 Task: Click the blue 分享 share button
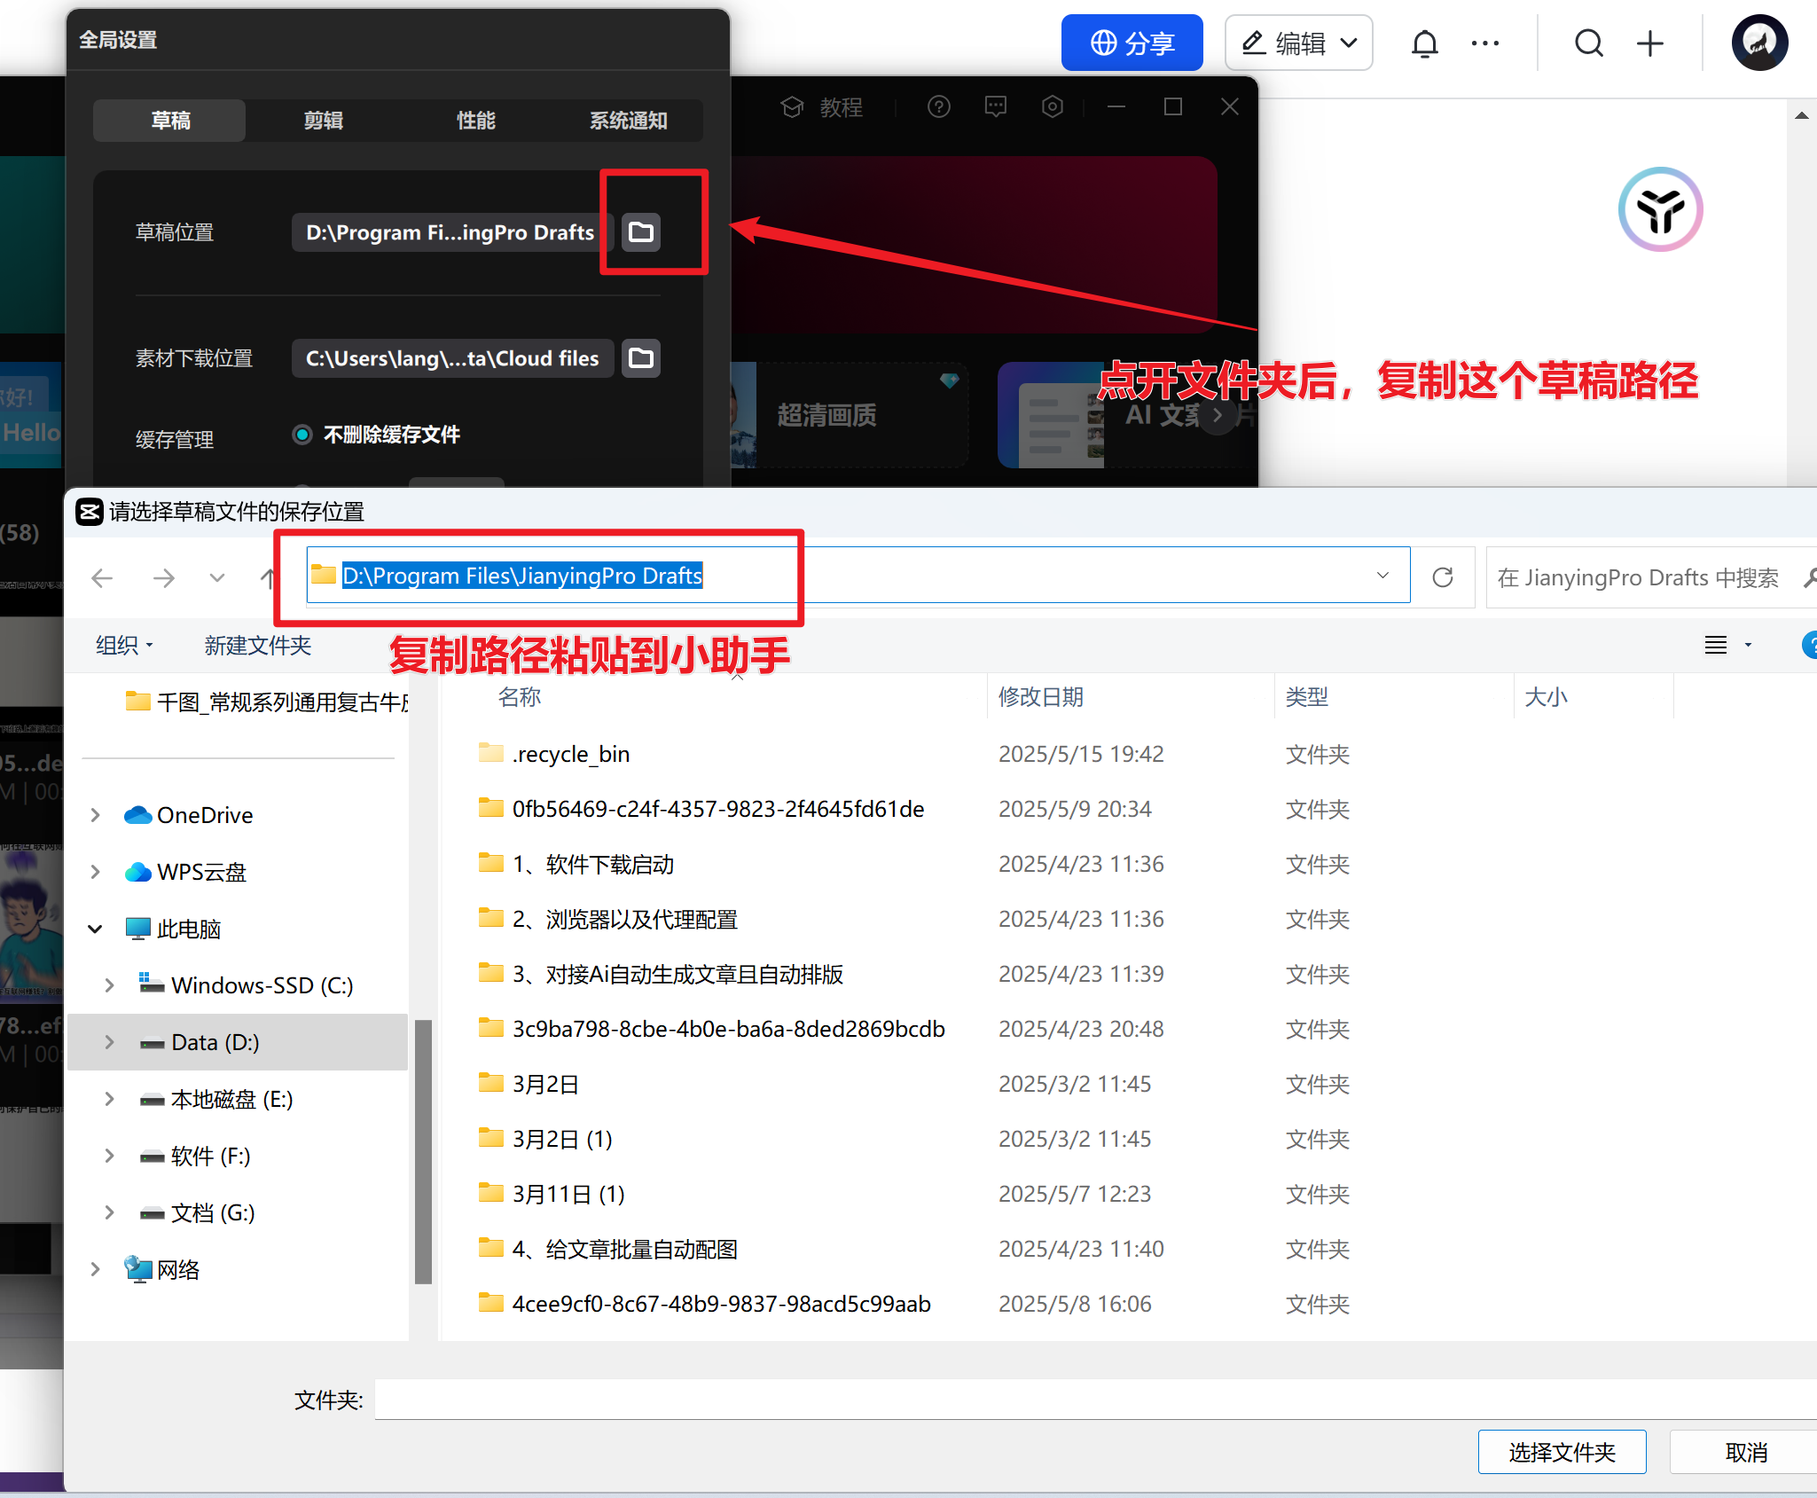pos(1132,43)
